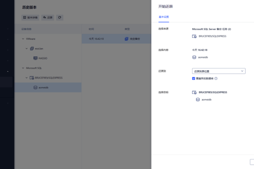Open the 还原到原位置 dropdown
This screenshot has height=169, width=254.
tap(218, 71)
